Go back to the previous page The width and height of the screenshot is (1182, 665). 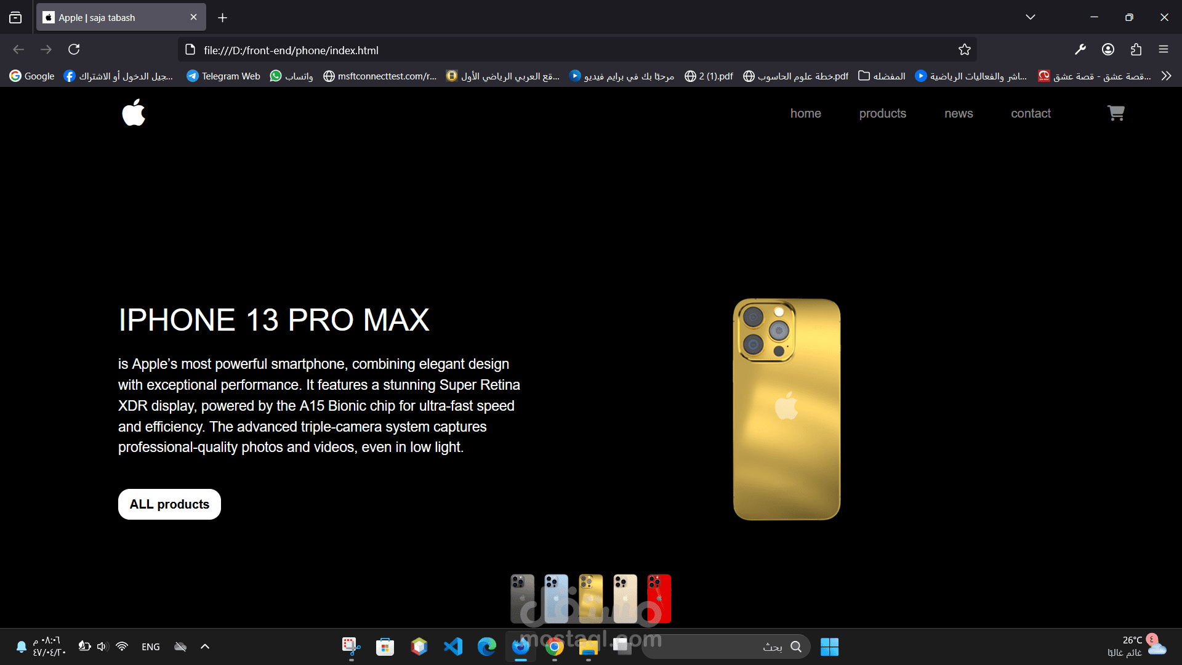tap(18, 49)
